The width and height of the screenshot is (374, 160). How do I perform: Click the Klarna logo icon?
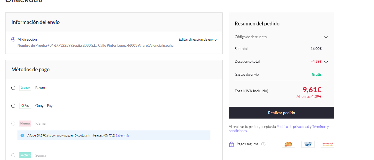coord(25,124)
